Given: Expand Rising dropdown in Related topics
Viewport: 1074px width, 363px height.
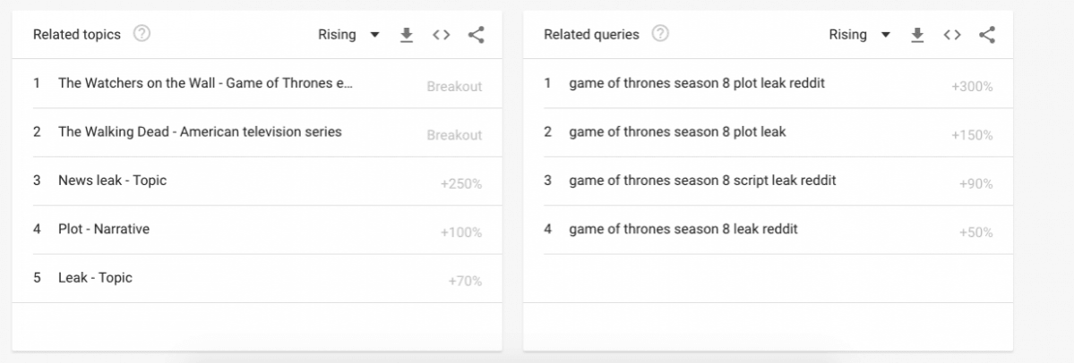Looking at the screenshot, I should coord(348,35).
